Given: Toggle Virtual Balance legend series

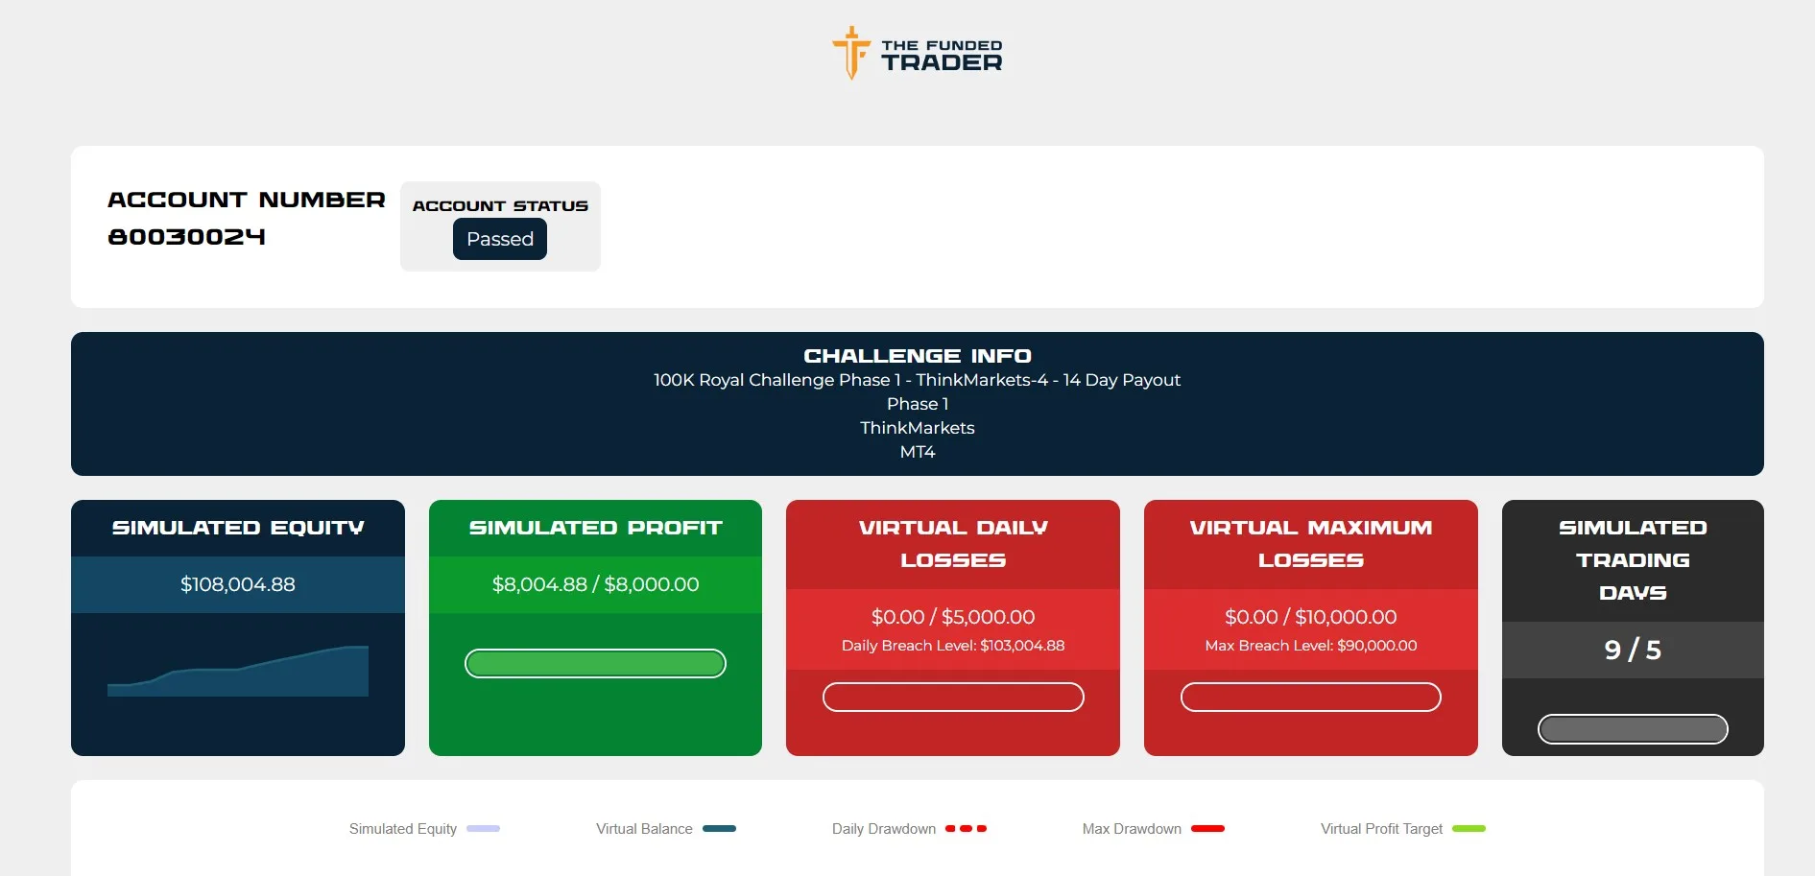Looking at the screenshot, I should click(x=644, y=829).
